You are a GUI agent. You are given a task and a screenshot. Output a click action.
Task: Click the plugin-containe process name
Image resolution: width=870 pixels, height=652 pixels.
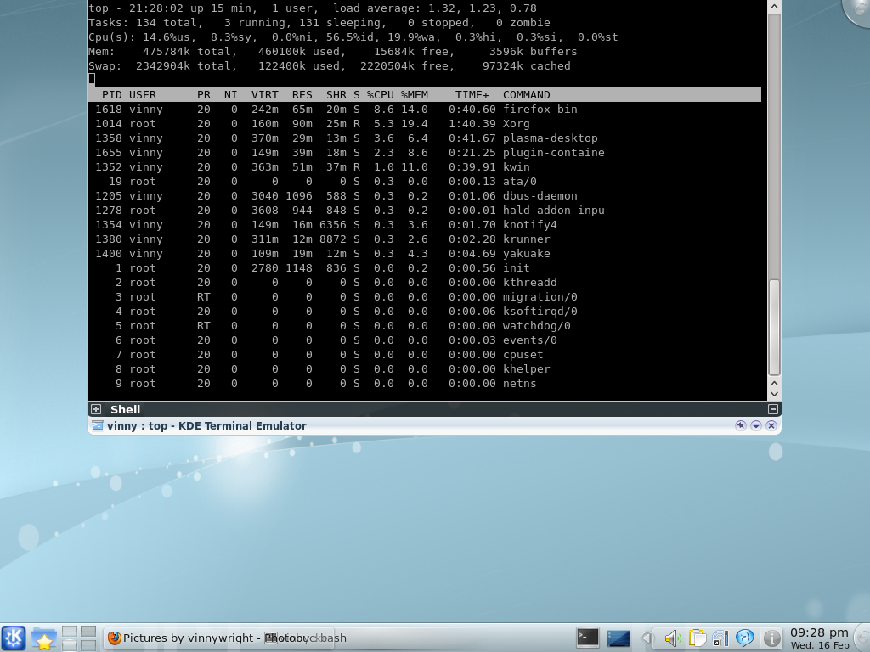pos(554,153)
